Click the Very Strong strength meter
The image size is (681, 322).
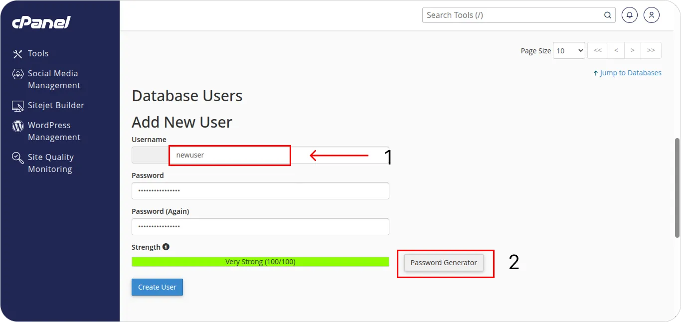click(x=260, y=262)
